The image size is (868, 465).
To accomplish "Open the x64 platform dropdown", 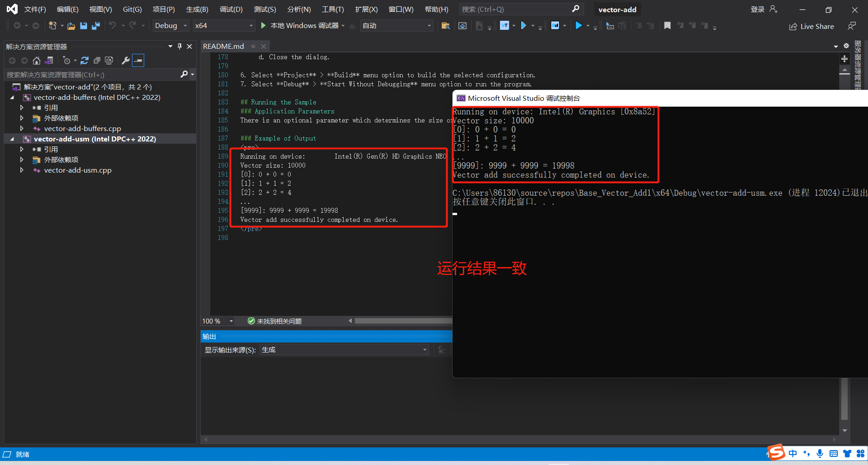I will [x=224, y=26].
